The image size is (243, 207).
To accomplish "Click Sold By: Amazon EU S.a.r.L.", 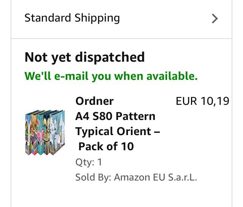I will 136,177.
